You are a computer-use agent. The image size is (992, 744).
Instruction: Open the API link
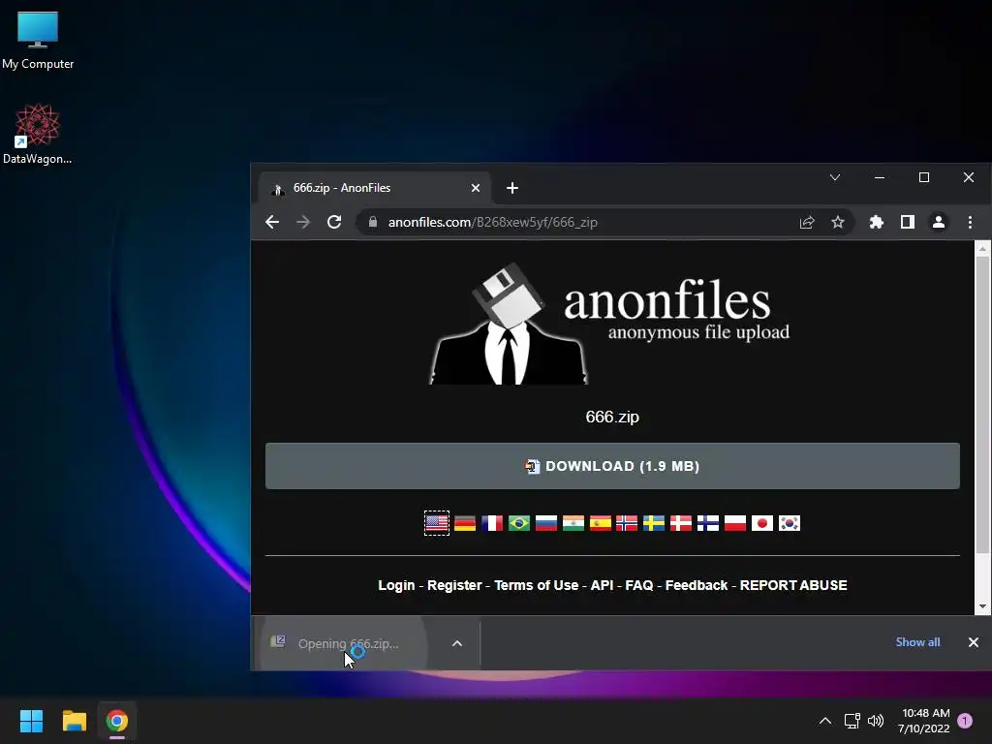click(x=602, y=585)
